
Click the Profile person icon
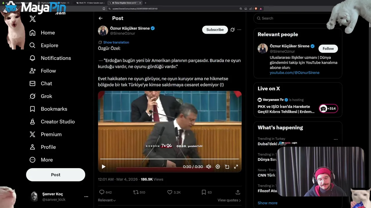pyautogui.click(x=32, y=147)
